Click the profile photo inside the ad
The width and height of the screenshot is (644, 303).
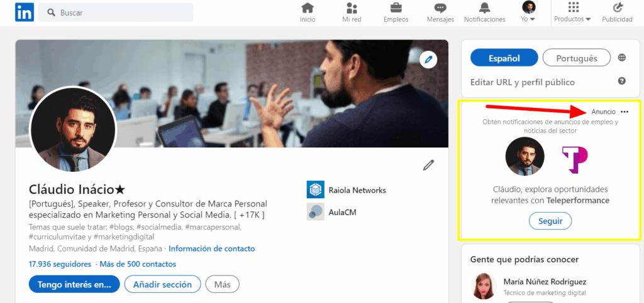click(525, 156)
